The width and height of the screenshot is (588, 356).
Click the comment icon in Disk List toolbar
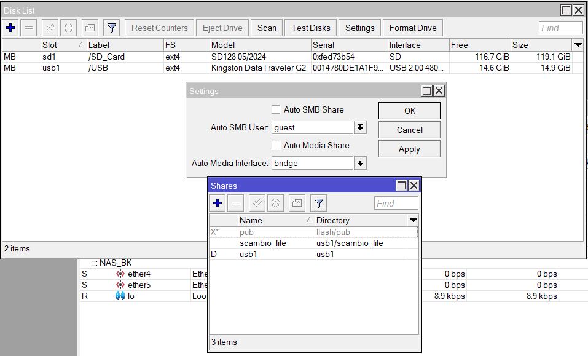coord(90,28)
